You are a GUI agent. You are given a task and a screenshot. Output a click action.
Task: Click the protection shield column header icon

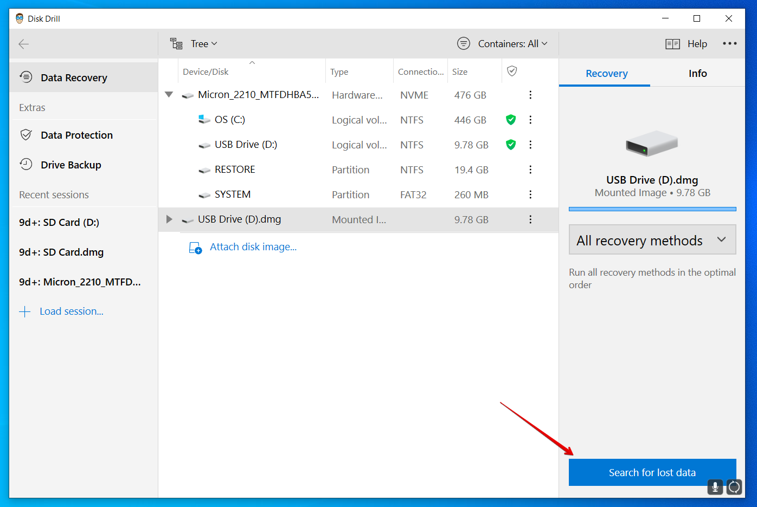coord(512,71)
